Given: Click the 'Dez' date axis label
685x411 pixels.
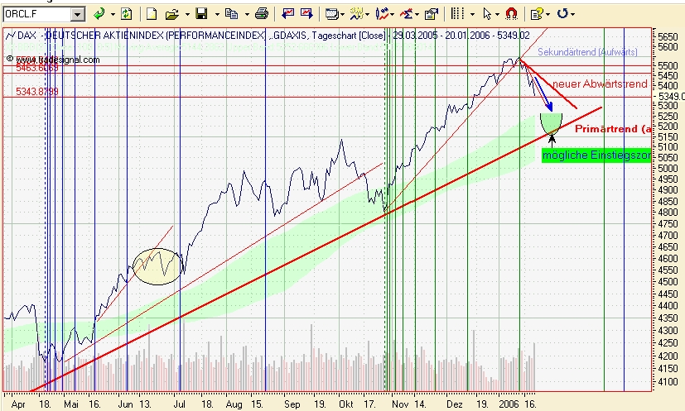Looking at the screenshot, I should (x=455, y=404).
